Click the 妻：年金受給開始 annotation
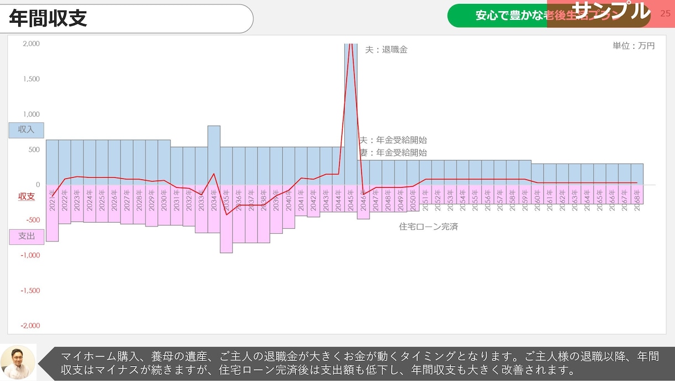 393,152
